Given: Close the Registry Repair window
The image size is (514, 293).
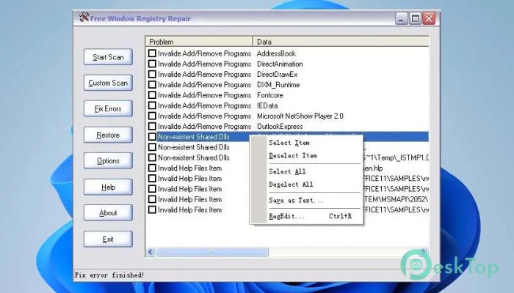Looking at the screenshot, I should pyautogui.click(x=429, y=18).
